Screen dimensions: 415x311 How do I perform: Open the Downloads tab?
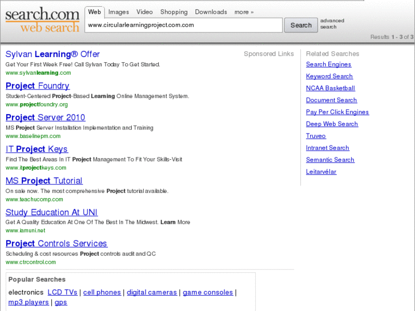211,12
